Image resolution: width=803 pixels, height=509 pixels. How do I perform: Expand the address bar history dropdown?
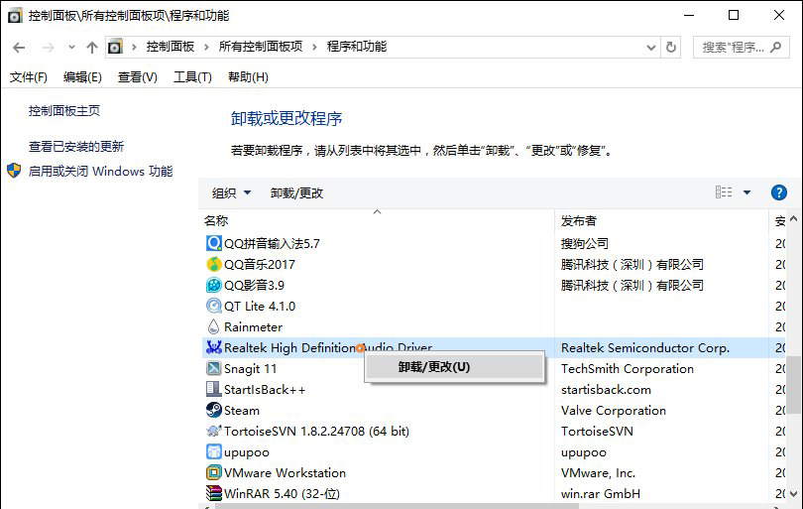coord(651,48)
